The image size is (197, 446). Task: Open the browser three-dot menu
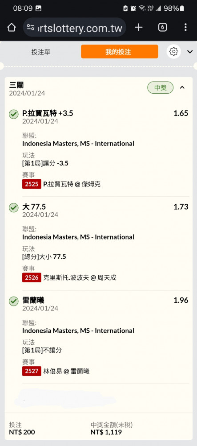[x=185, y=27]
